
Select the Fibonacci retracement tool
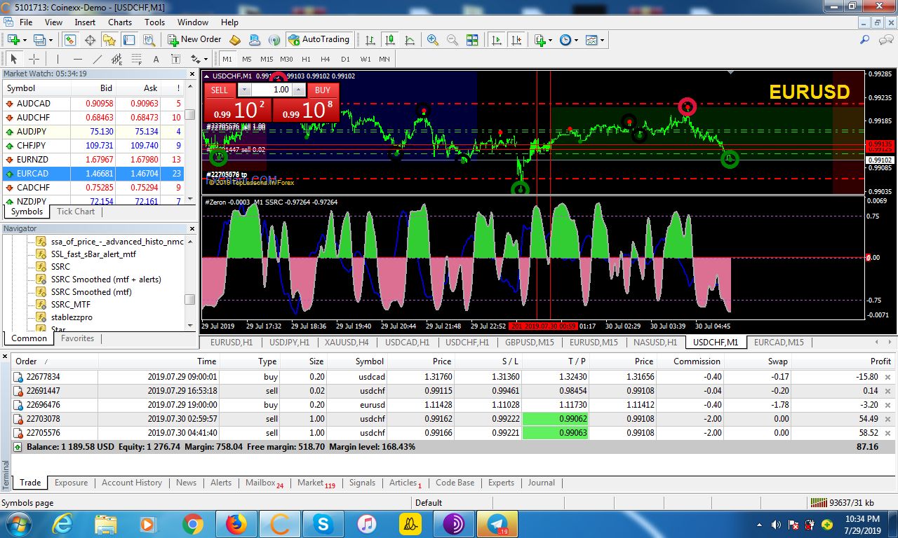(136, 60)
